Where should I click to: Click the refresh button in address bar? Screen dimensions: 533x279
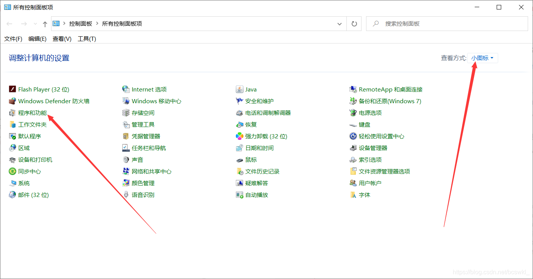[x=354, y=23]
